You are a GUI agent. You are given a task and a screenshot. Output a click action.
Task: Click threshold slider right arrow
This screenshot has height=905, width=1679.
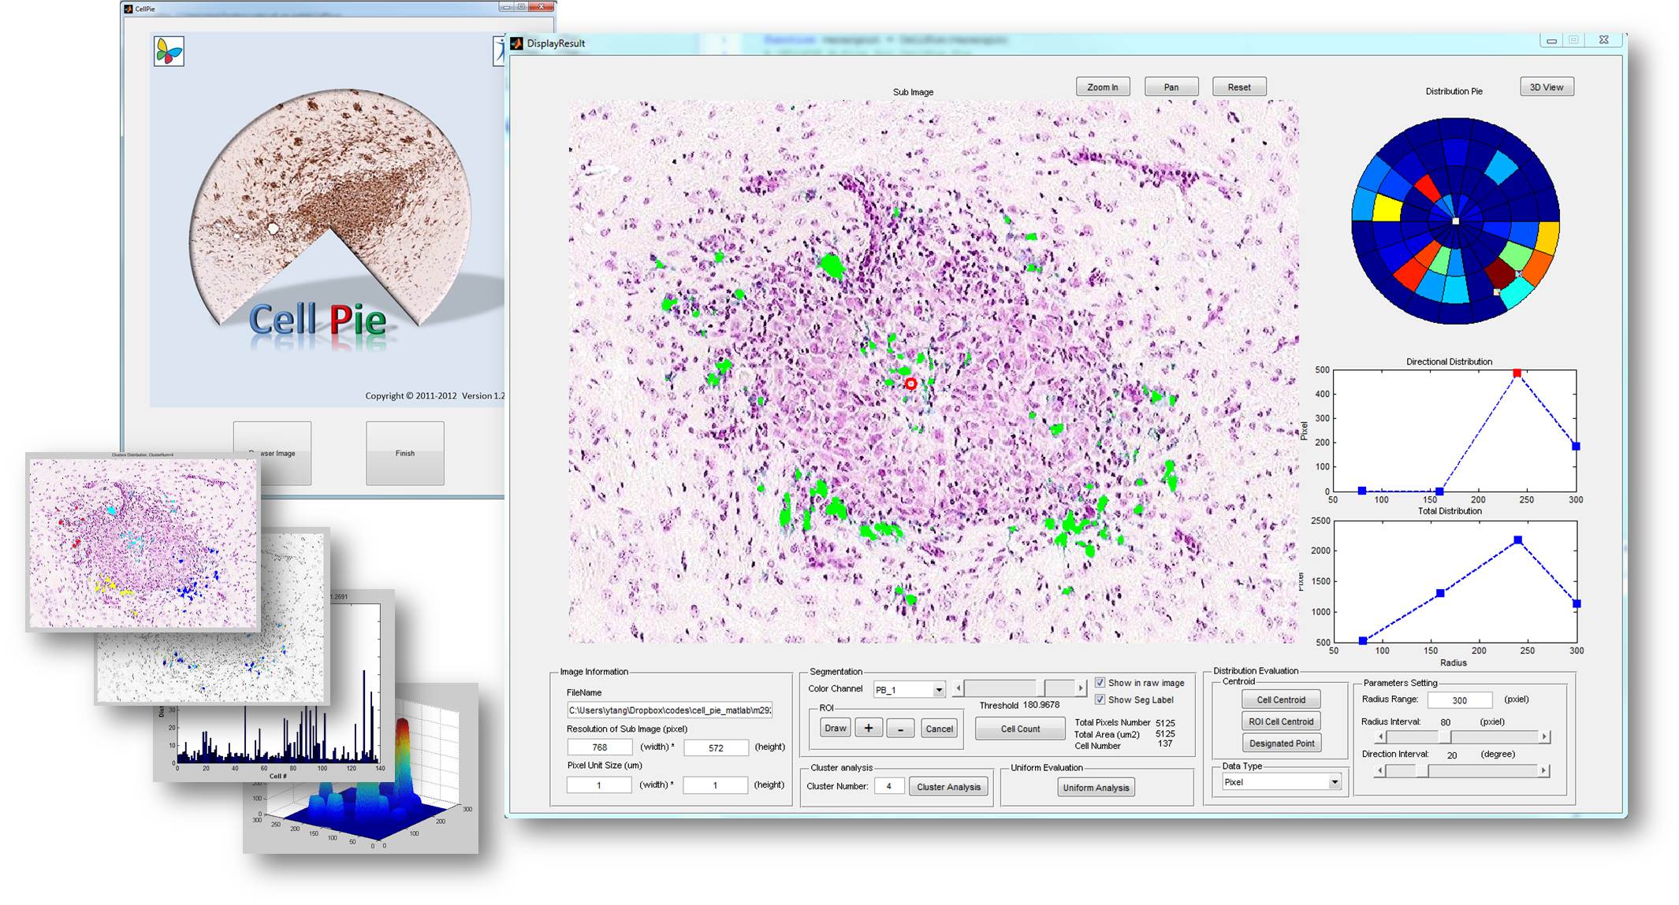1081,688
